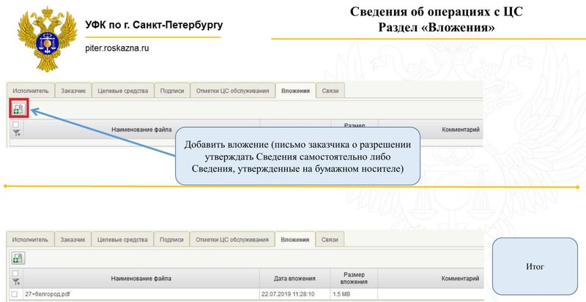Open Целевые средства tab in the panel with 27+белгород.pdf
586x302 pixels.
point(122,240)
